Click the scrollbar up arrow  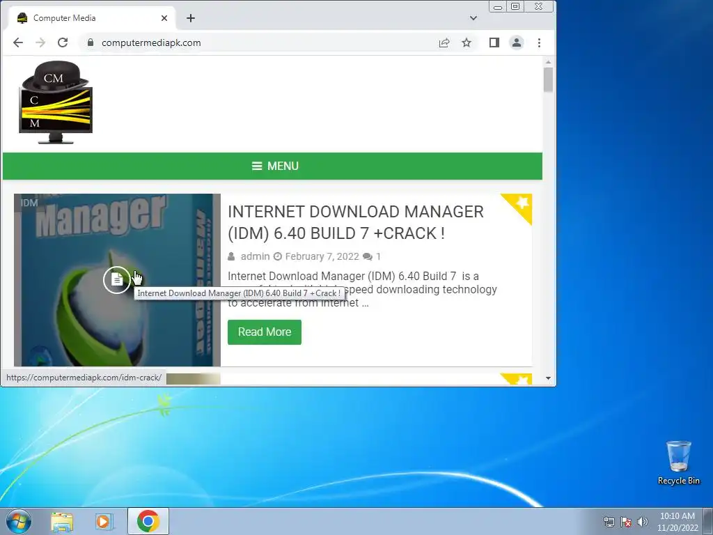549,62
